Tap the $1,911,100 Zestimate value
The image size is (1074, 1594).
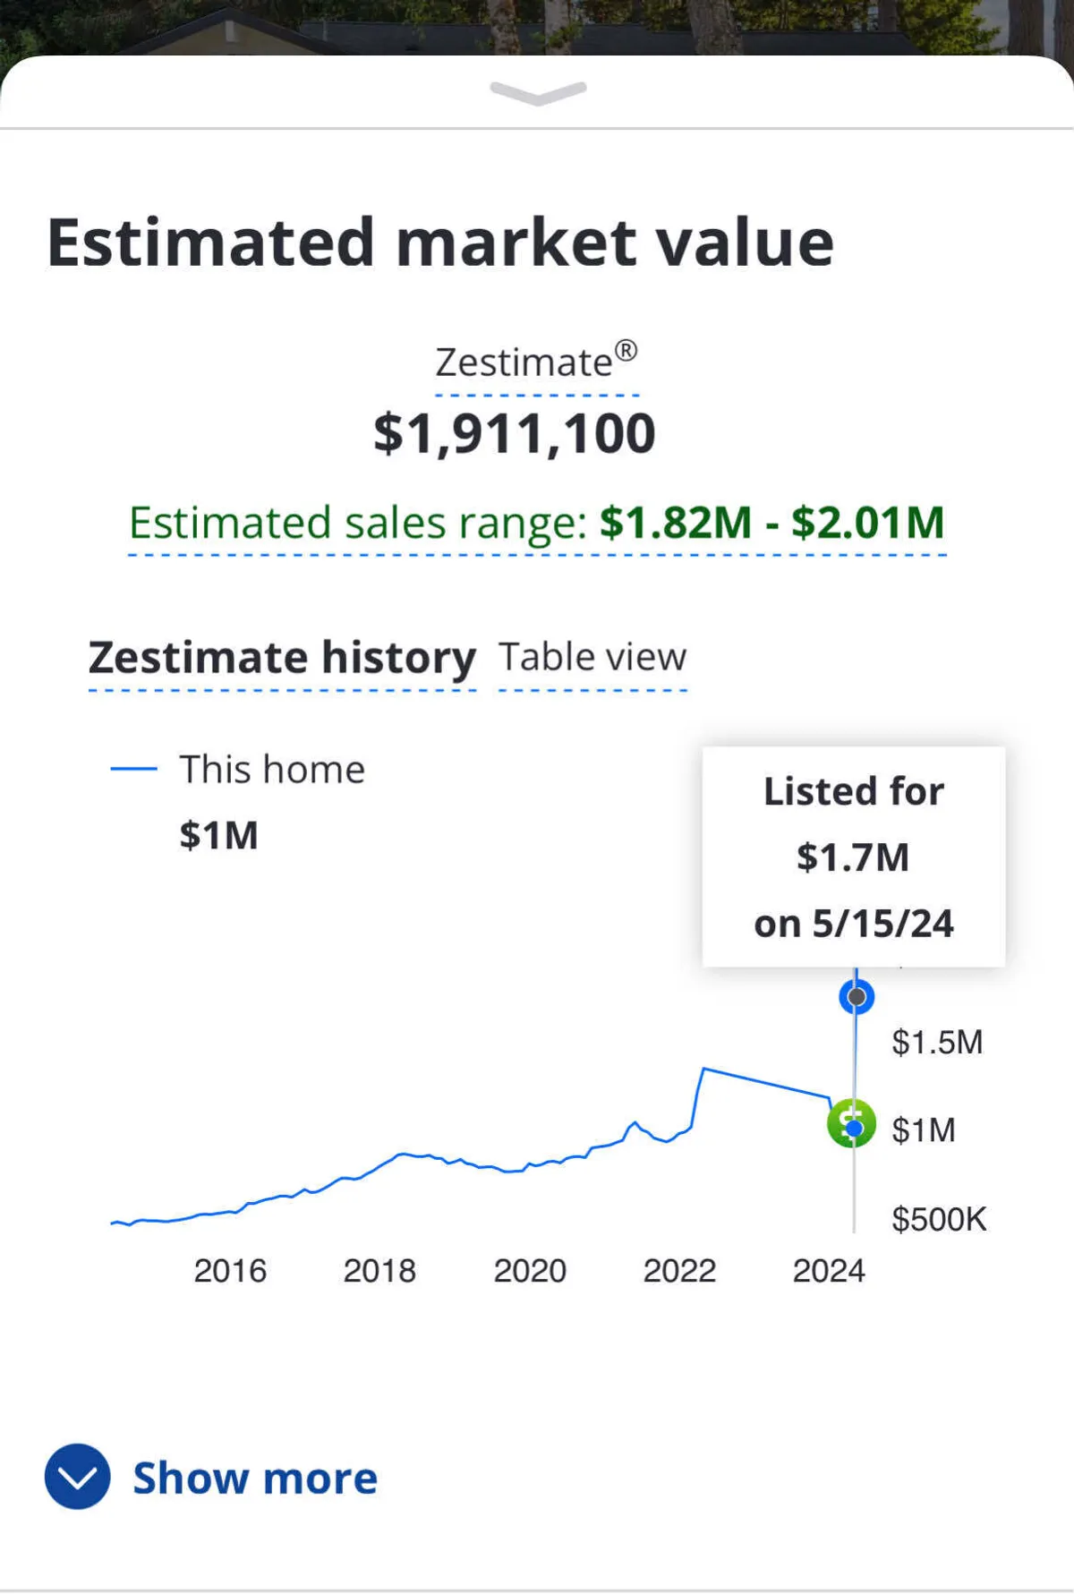click(x=515, y=435)
